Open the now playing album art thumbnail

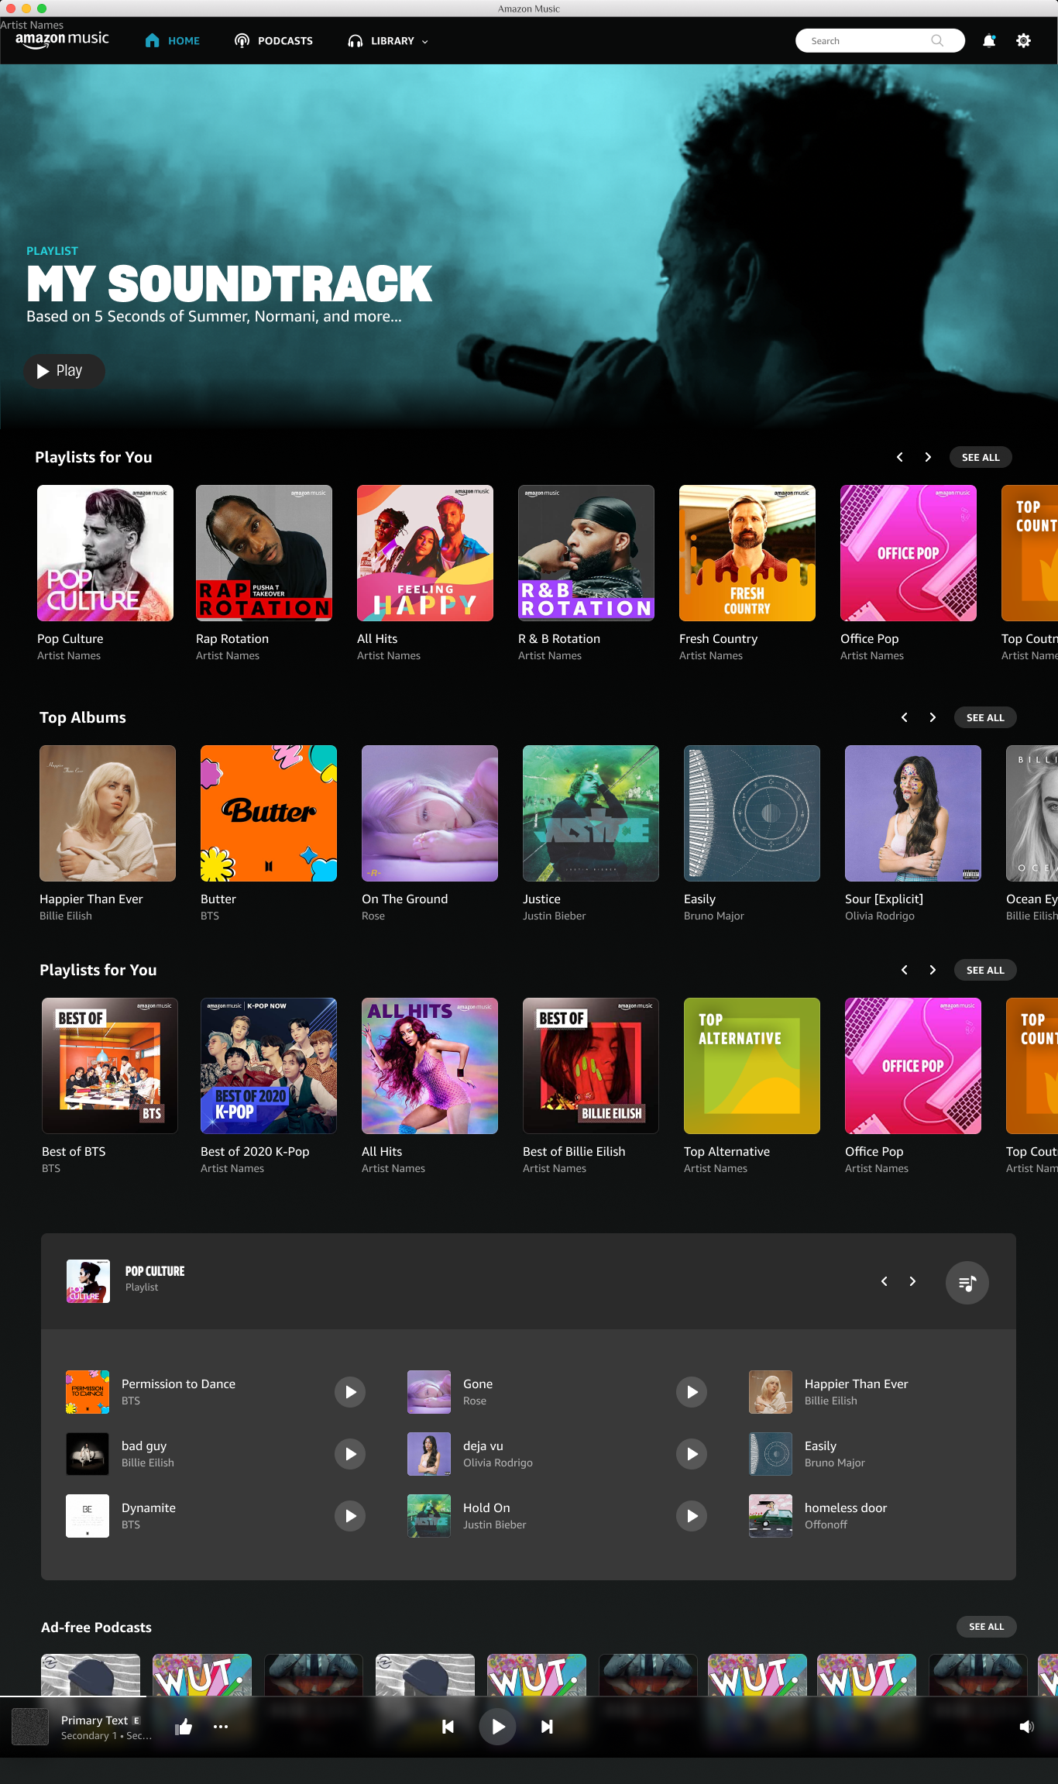point(30,1727)
